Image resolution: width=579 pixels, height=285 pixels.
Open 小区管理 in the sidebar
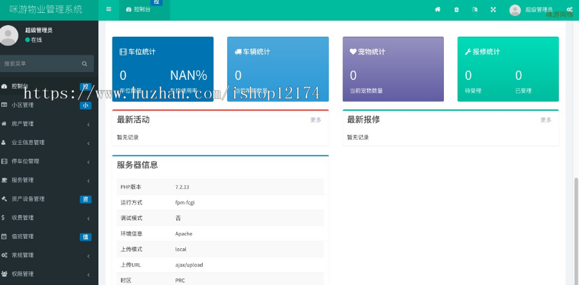tap(49, 105)
